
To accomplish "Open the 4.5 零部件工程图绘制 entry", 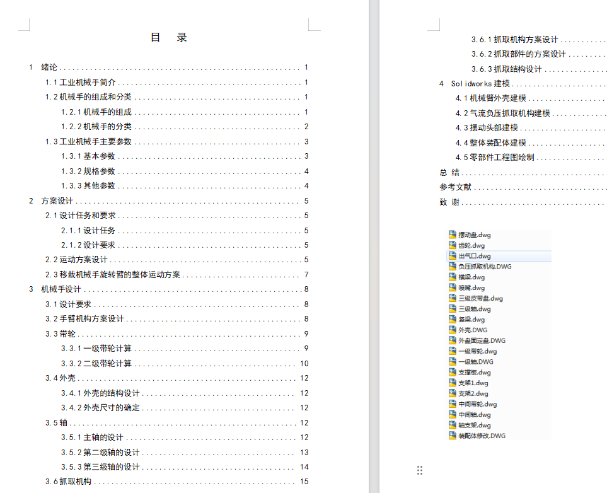I will pos(531,157).
